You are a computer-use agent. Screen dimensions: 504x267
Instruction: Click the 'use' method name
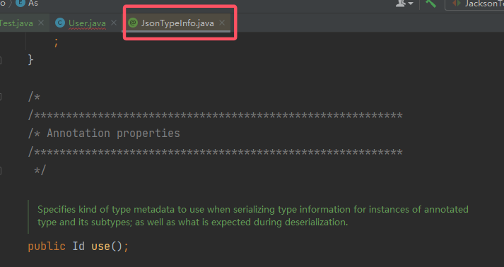pyautogui.click(x=100, y=247)
